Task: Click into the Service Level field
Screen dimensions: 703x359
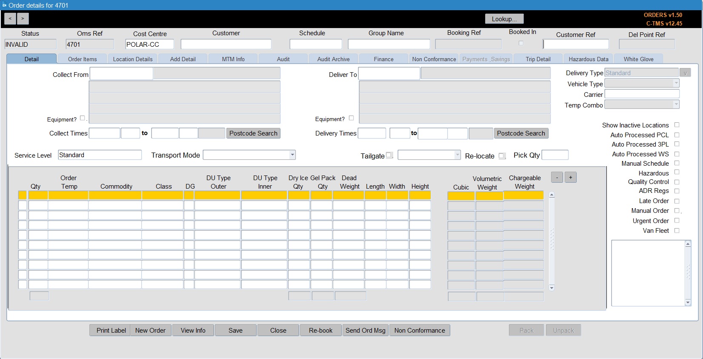Action: pos(100,155)
